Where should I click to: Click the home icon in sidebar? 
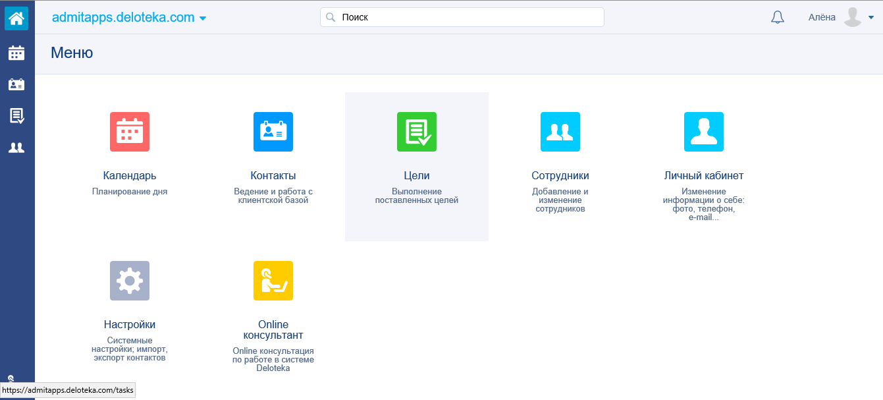[16, 18]
